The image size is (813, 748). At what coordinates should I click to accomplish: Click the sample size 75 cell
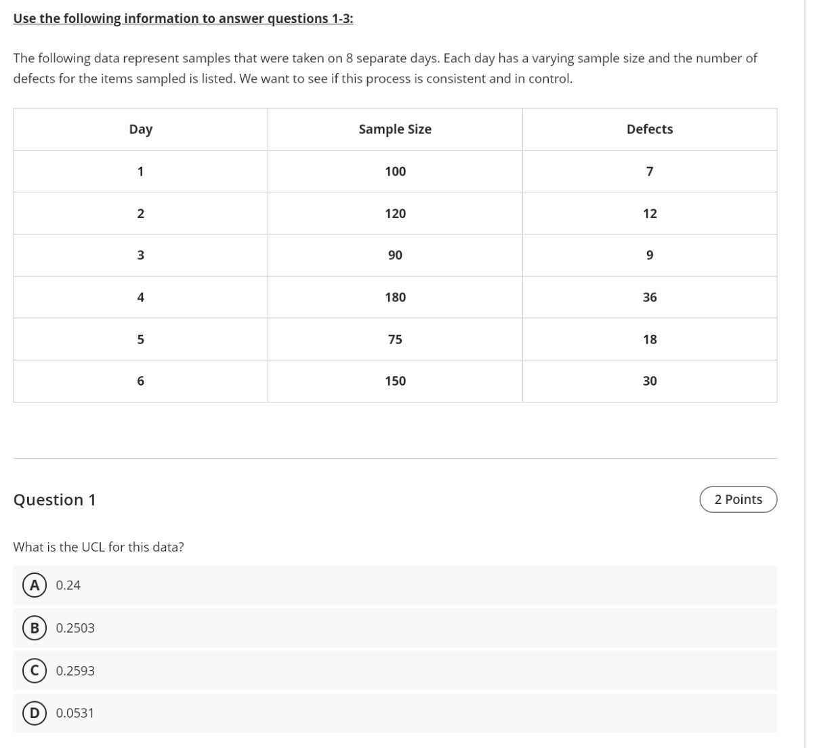click(395, 339)
